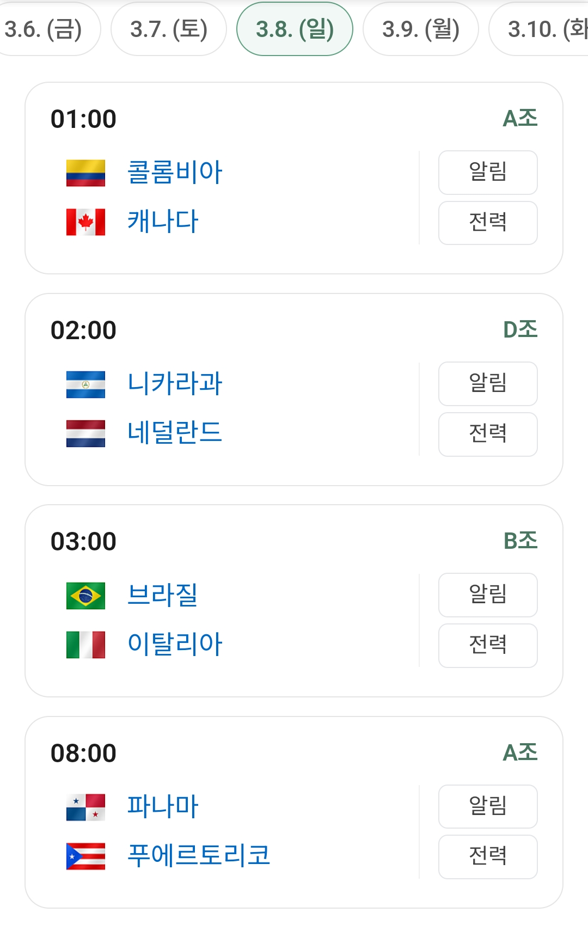Click the Italy flag icon

click(x=85, y=645)
